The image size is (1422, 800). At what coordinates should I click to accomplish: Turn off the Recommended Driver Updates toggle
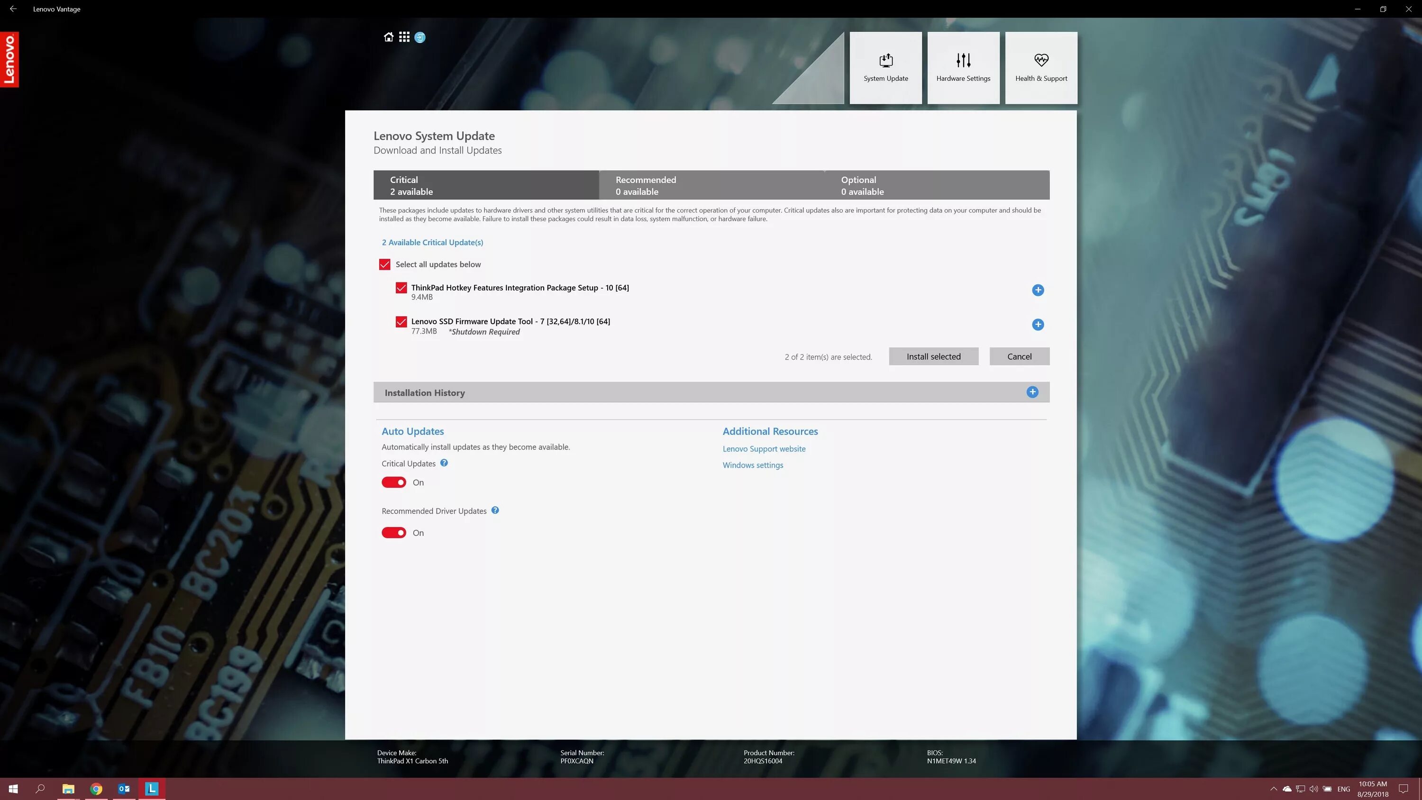393,533
